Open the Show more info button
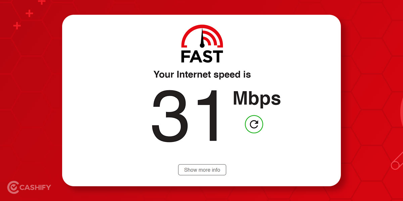 pos(202,170)
